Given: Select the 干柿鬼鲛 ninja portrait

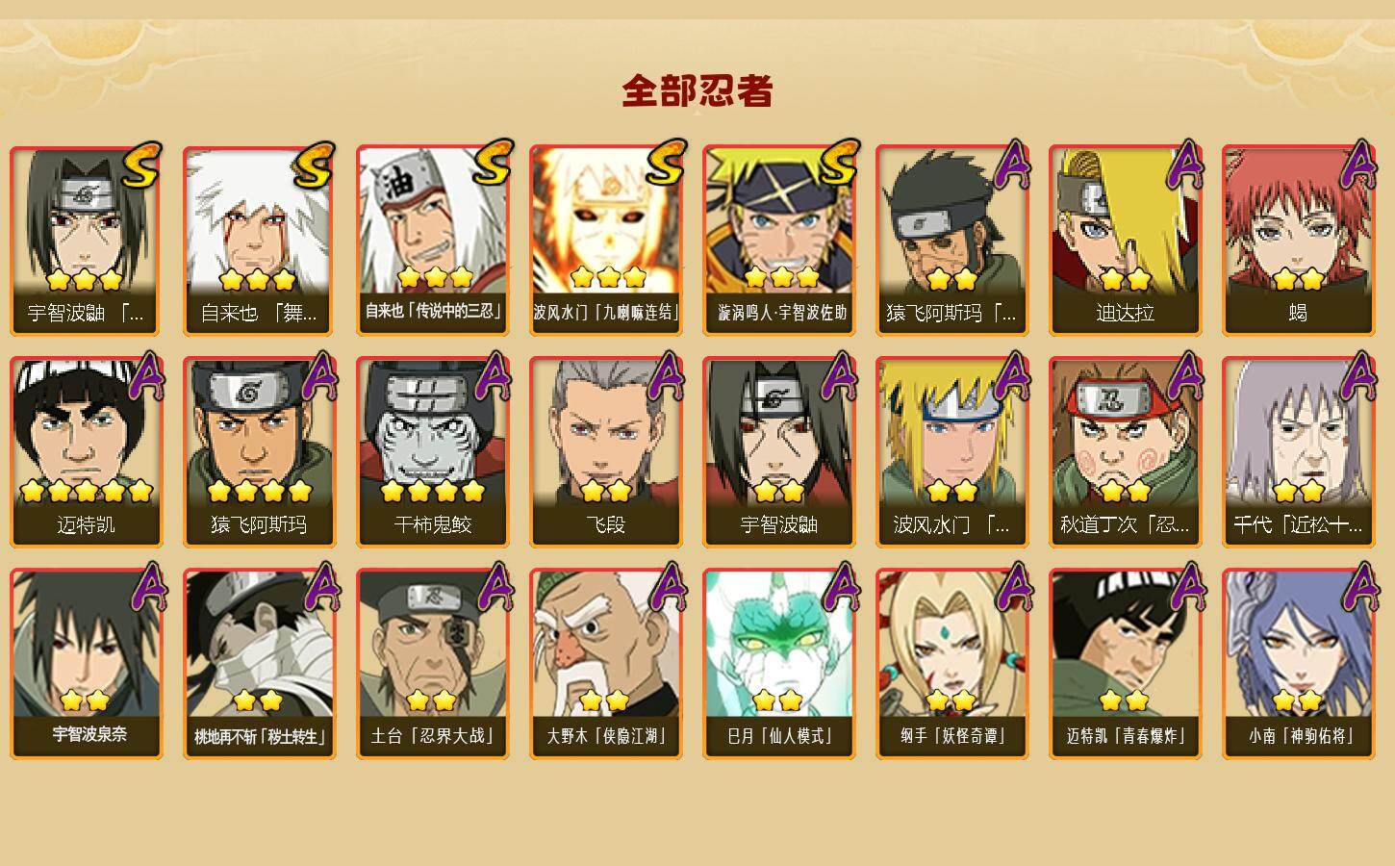Looking at the screenshot, I should [433, 452].
